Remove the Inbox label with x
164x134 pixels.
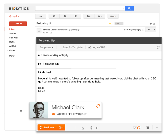tap(122, 24)
